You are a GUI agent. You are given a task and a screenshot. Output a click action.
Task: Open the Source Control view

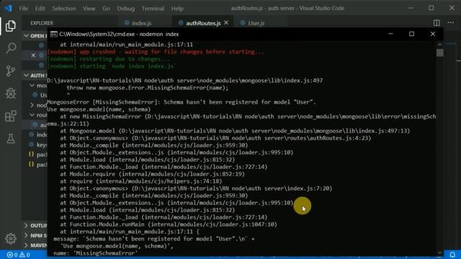coord(11,71)
